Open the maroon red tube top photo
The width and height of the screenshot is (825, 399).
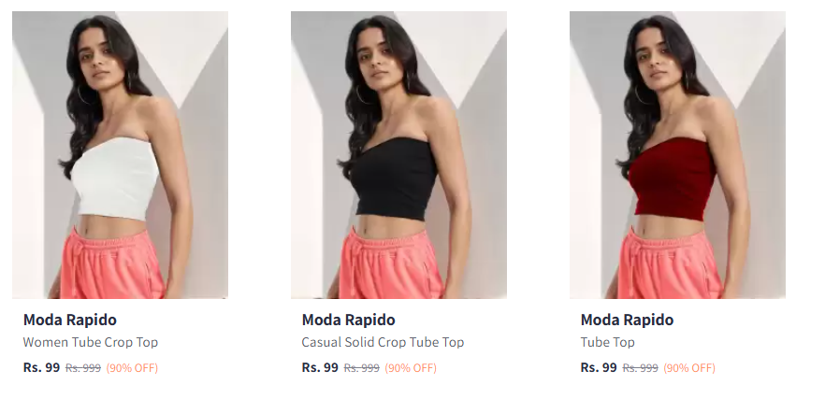point(677,155)
